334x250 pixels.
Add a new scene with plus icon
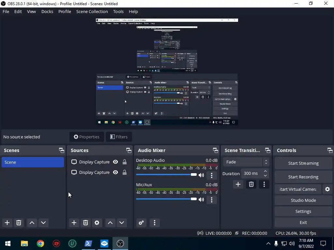(7, 223)
